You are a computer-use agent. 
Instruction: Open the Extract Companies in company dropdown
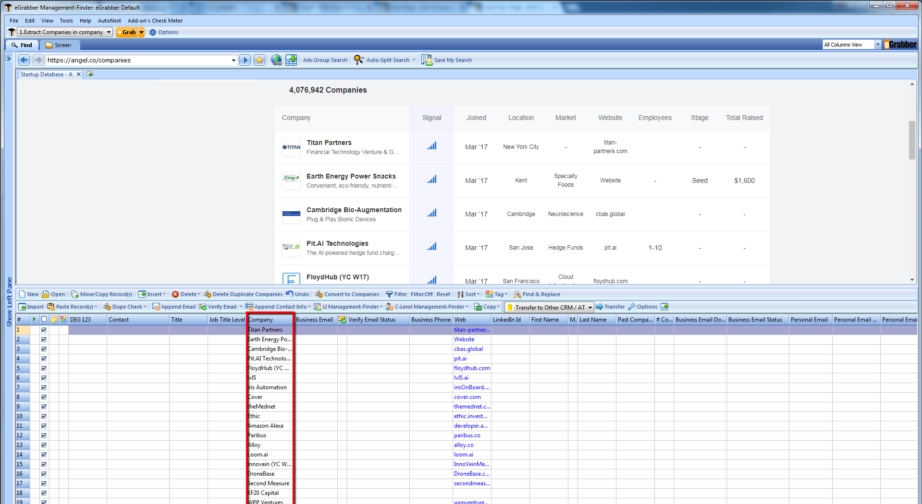coord(109,32)
